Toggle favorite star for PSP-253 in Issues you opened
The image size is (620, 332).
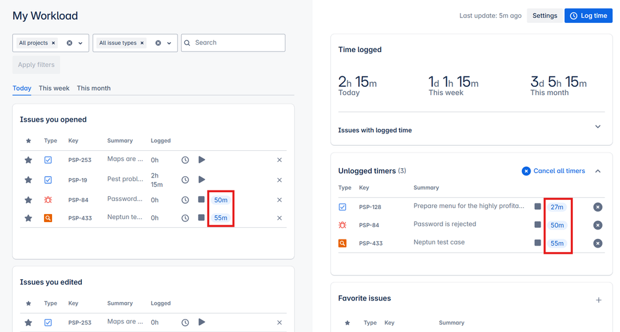tap(28, 160)
